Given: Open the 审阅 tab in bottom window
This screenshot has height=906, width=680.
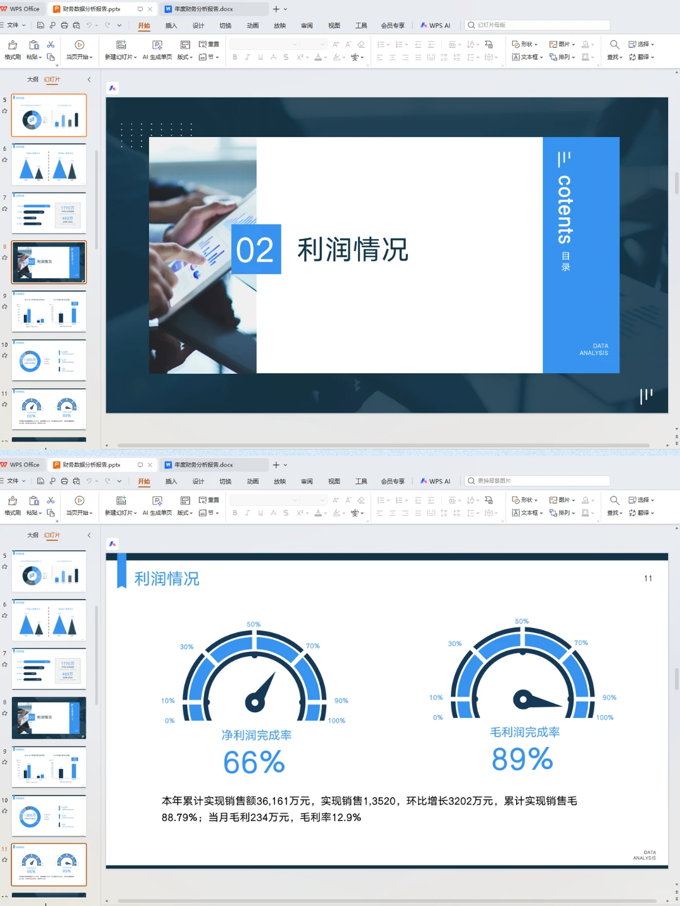Looking at the screenshot, I should (x=307, y=481).
